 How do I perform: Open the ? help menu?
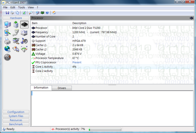[37, 7]
